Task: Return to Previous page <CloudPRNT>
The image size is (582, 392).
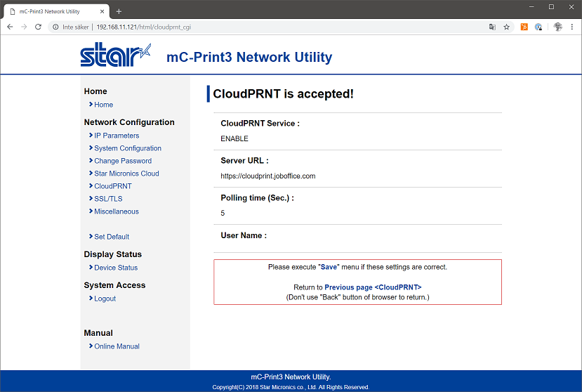Action: pos(373,287)
